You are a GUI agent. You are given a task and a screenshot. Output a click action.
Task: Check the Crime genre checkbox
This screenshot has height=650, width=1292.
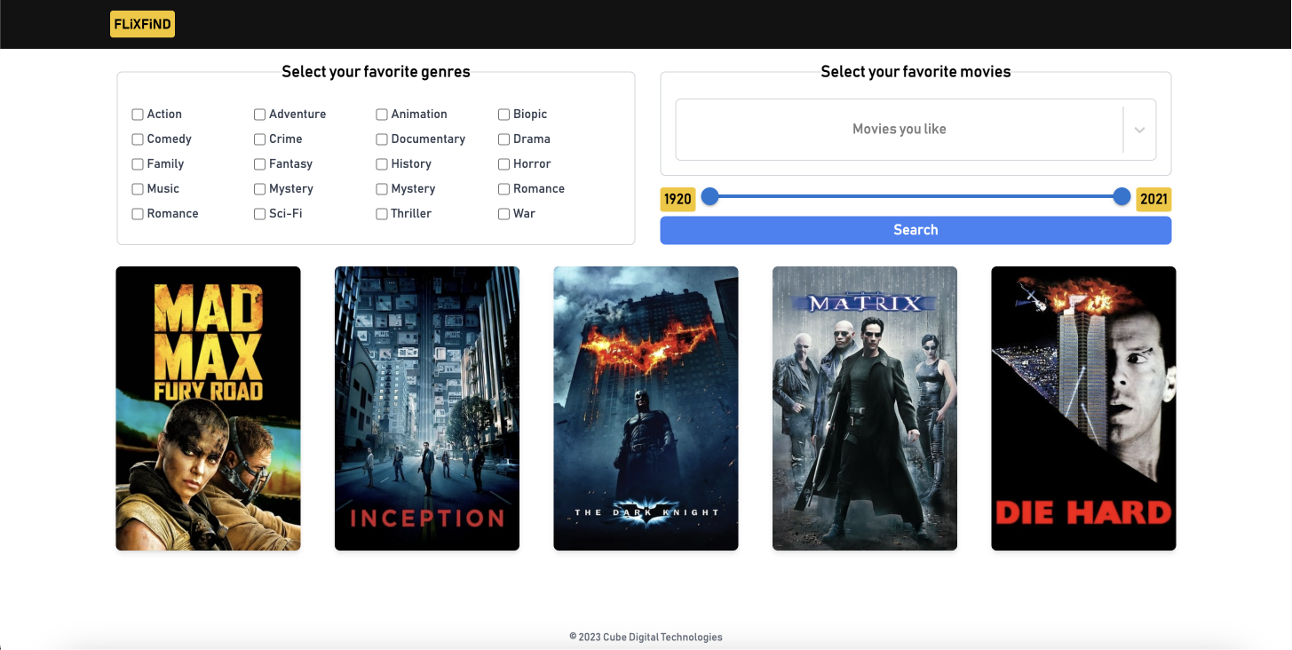[x=259, y=139]
